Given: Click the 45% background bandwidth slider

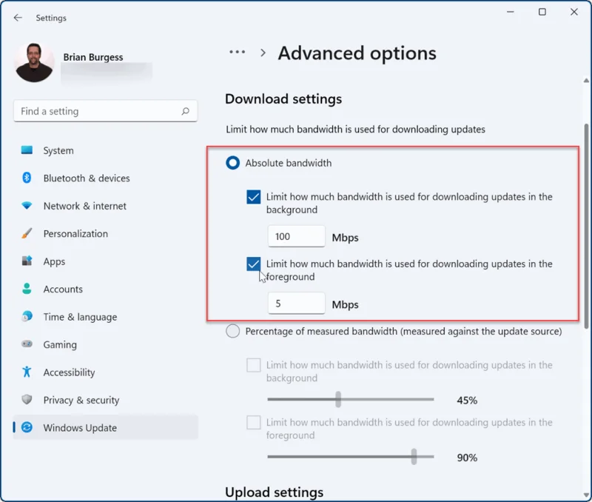Looking at the screenshot, I should pos(350,399).
